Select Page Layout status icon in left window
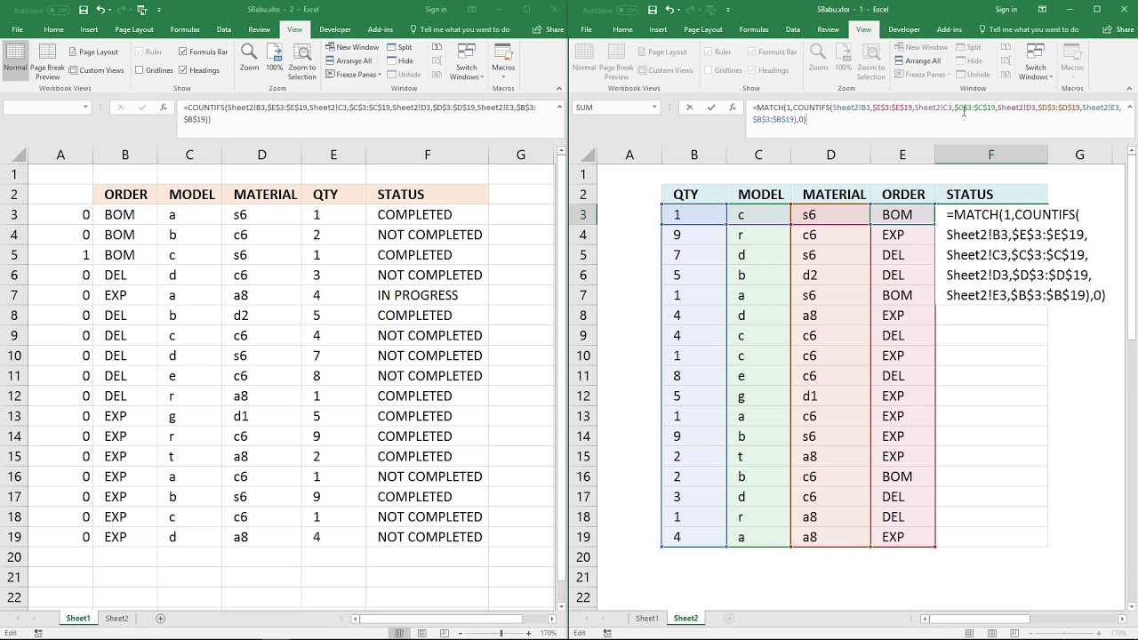The height and width of the screenshot is (640, 1138). coord(421,633)
